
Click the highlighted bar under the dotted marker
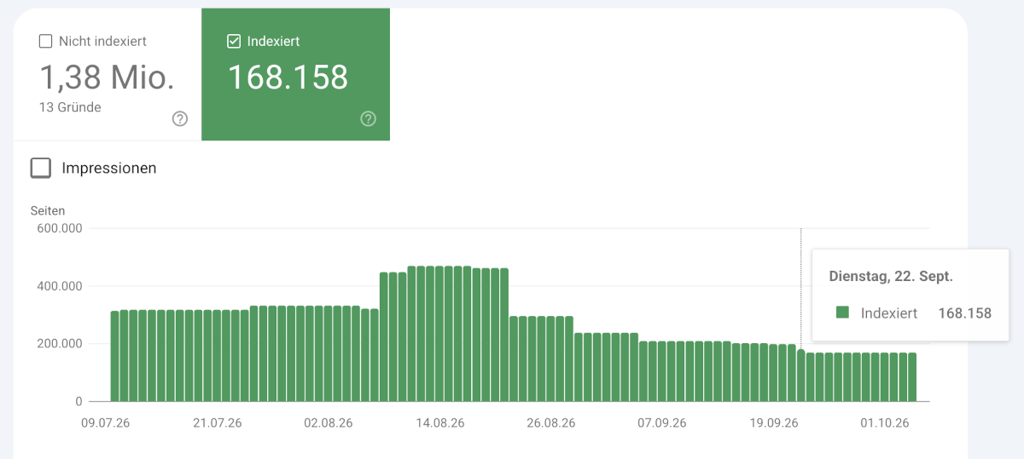[800, 376]
